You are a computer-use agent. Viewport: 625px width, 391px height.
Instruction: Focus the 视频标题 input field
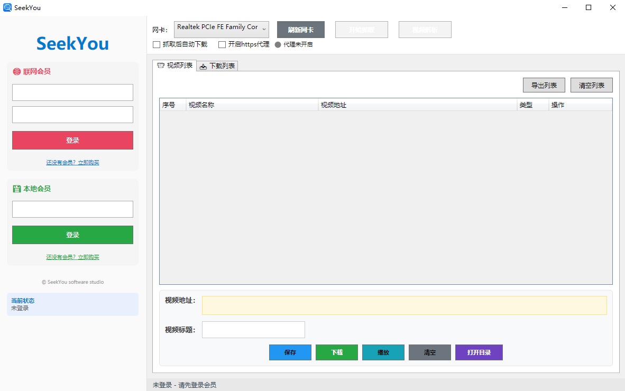tap(253, 330)
